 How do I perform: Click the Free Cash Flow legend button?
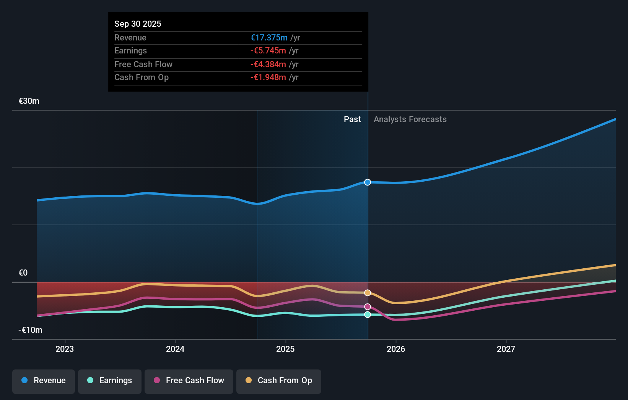[x=189, y=381]
